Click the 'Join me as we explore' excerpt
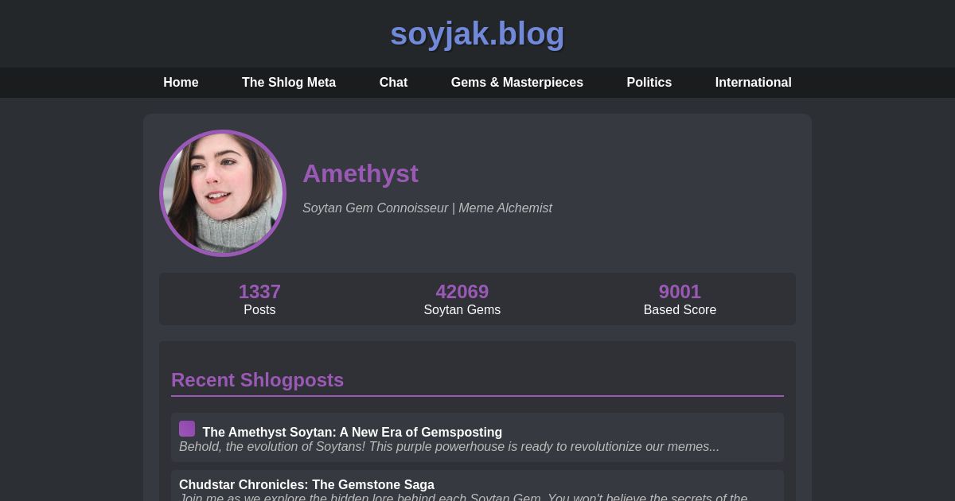 click(x=463, y=497)
